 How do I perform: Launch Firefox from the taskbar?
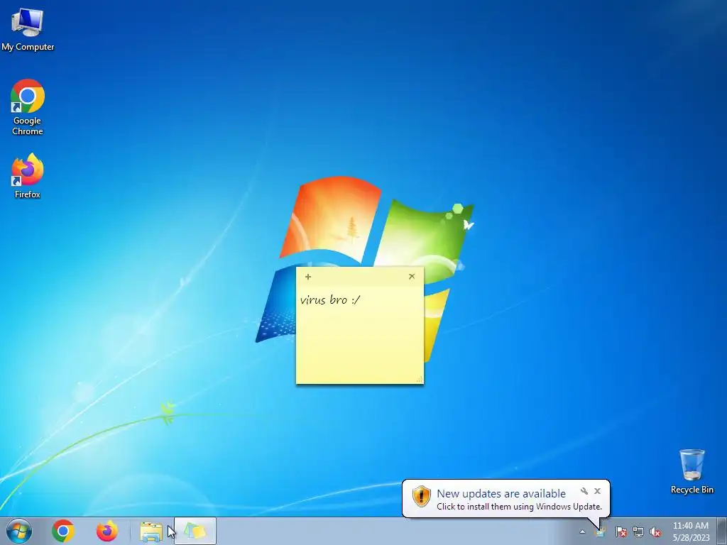click(x=107, y=531)
